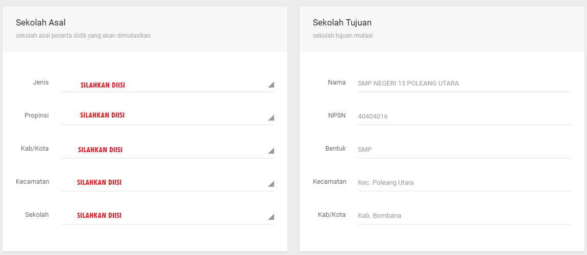Image resolution: width=587 pixels, height=255 pixels.
Task: Click the triangle arrow of Jenis dropdown
Action: [271, 85]
